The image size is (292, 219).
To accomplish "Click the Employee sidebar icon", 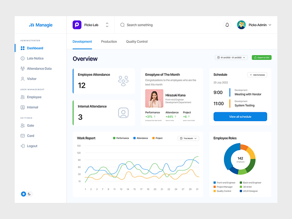I will tap(23, 97).
